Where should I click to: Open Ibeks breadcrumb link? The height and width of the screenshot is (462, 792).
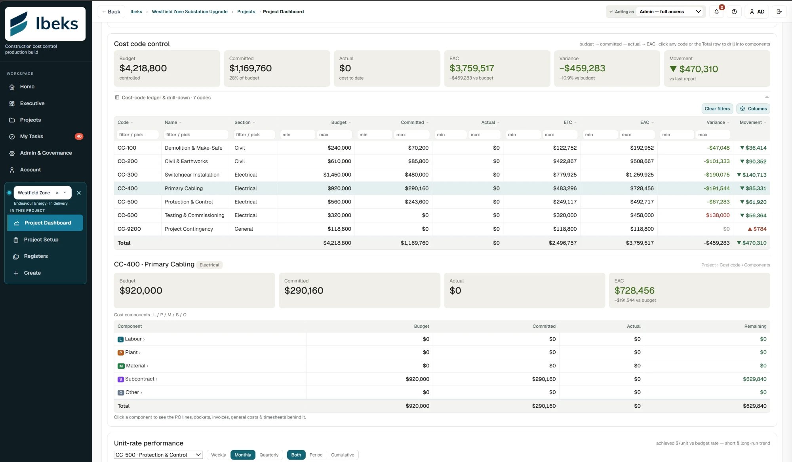(x=136, y=11)
